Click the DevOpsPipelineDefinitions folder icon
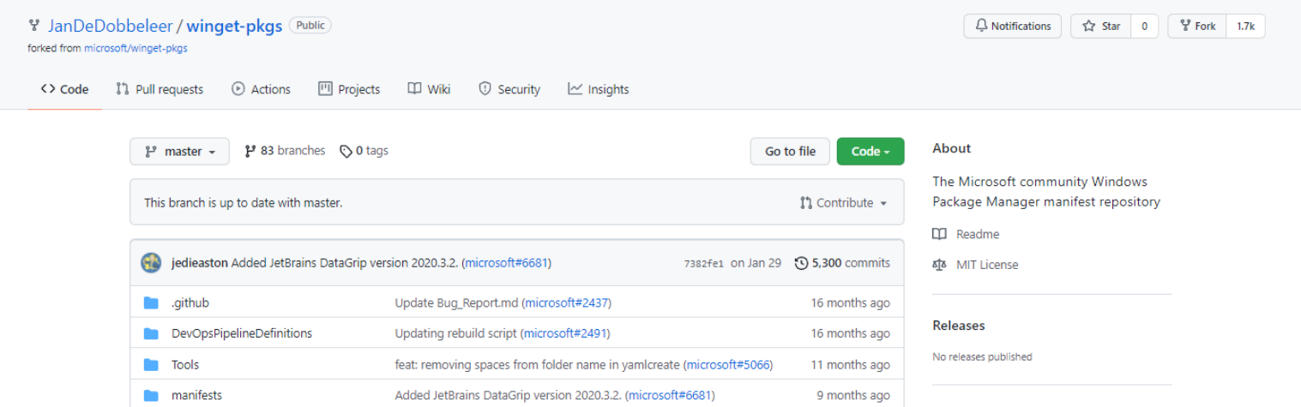Screen dimensions: 1301x407 (152, 333)
